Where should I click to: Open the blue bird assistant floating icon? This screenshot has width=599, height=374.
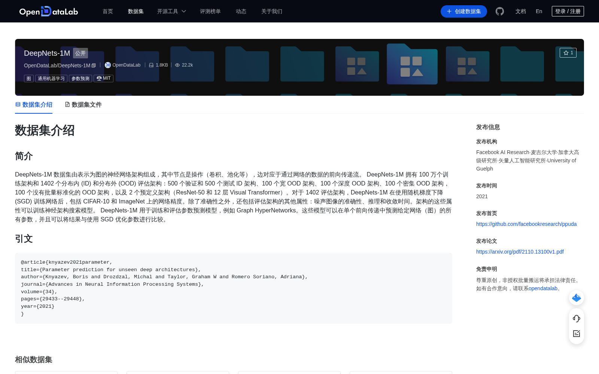(577, 298)
